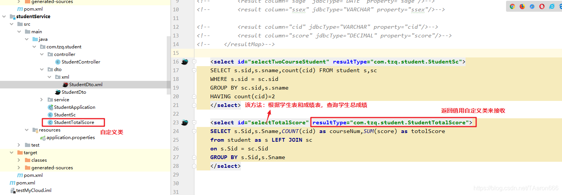
Task: Click the StudentTotalScore class icon
Action: 50,122
